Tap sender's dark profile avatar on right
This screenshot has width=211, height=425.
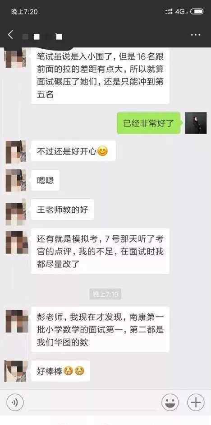[x=196, y=123]
